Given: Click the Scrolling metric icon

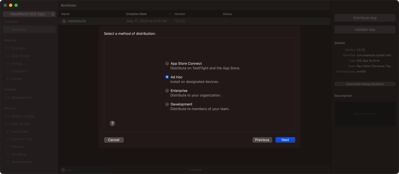Looking at the screenshot, I should point(8,154).
